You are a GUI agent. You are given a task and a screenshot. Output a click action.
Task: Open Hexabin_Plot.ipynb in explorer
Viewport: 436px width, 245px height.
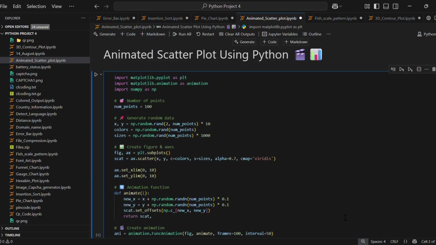32,181
